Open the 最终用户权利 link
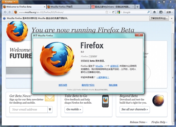The width and height of the screenshot is (176, 127). point(88,85)
